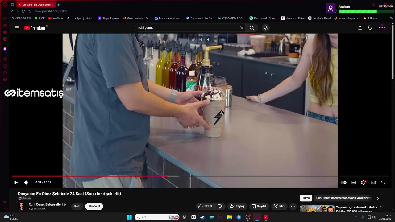Open YouTube notifications bell
This screenshot has width=395, height=222.
tap(370, 28)
